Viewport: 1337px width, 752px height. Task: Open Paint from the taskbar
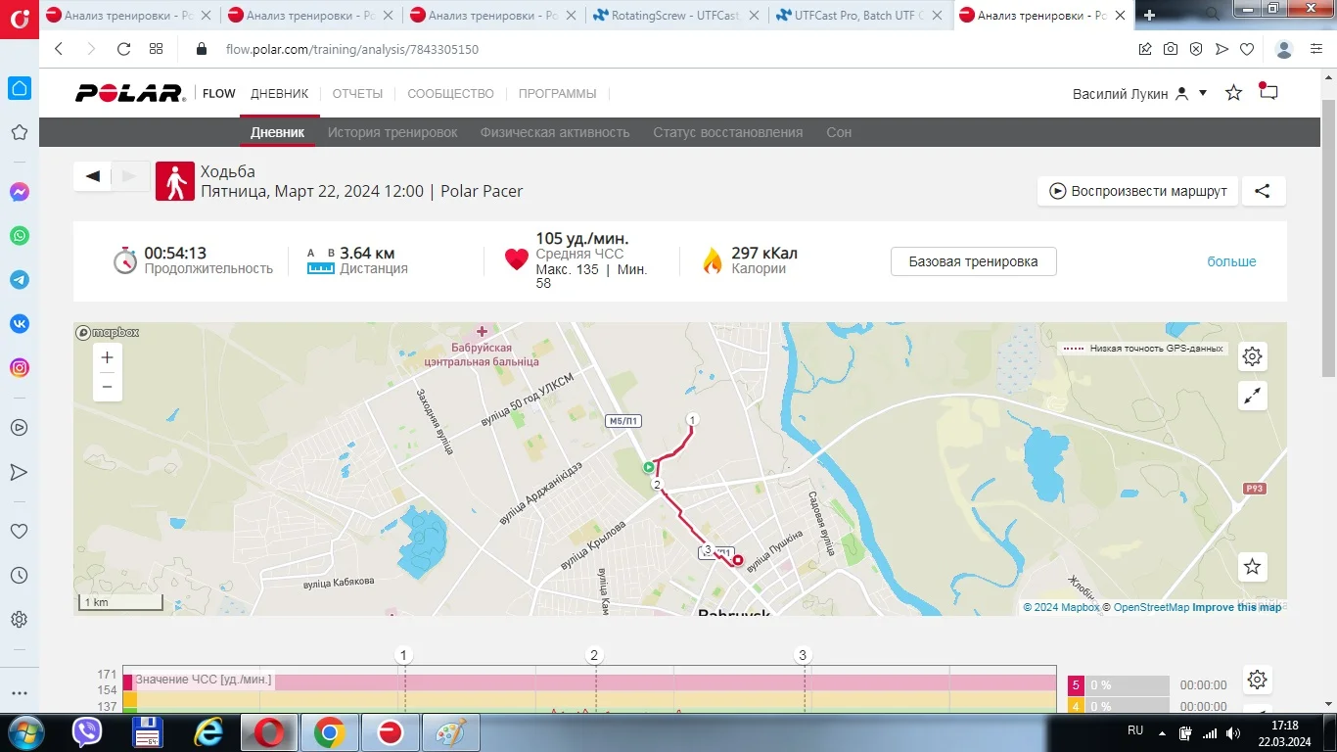450,732
